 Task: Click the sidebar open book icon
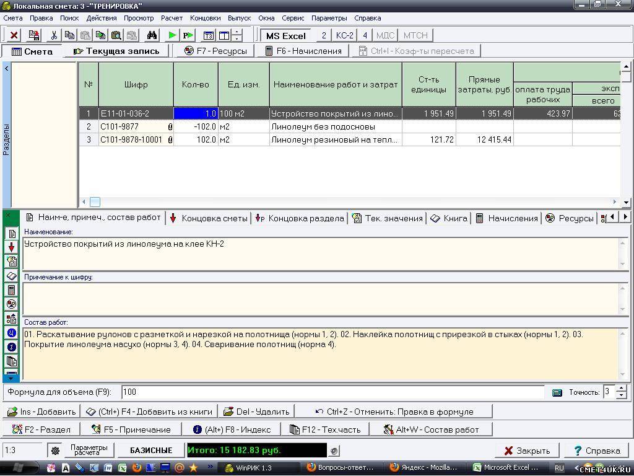(x=12, y=276)
